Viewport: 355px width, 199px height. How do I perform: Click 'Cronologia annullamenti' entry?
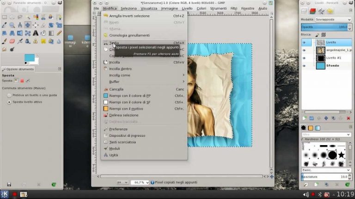point(144,35)
